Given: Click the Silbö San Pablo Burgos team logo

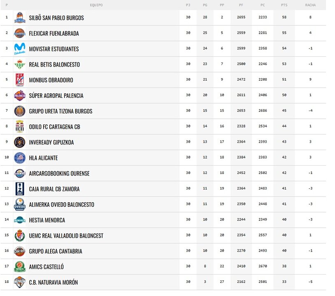Looking at the screenshot, I should pyautogui.click(x=20, y=18).
